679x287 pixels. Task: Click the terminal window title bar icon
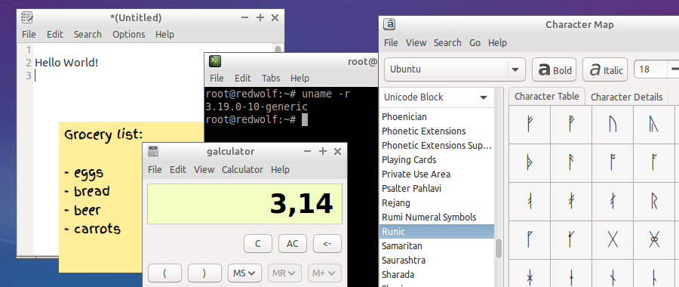[x=215, y=61]
